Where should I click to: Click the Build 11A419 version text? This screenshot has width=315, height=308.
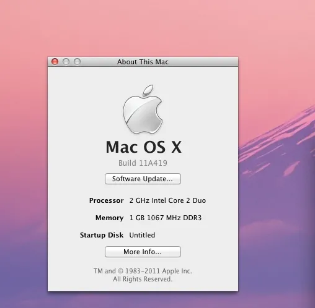click(143, 163)
